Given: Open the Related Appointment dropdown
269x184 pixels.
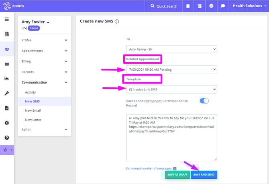Looking at the screenshot, I should 171,69.
